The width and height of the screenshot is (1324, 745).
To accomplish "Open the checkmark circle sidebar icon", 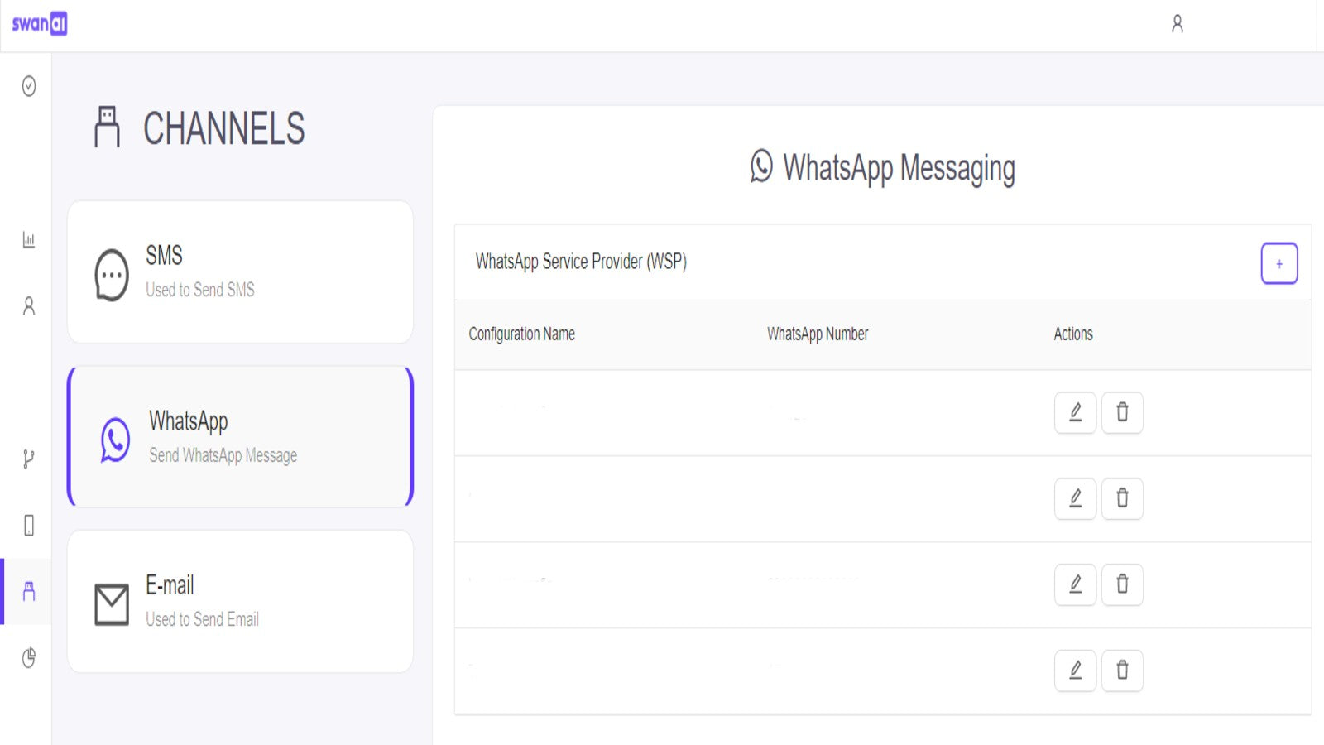I will 29,86.
